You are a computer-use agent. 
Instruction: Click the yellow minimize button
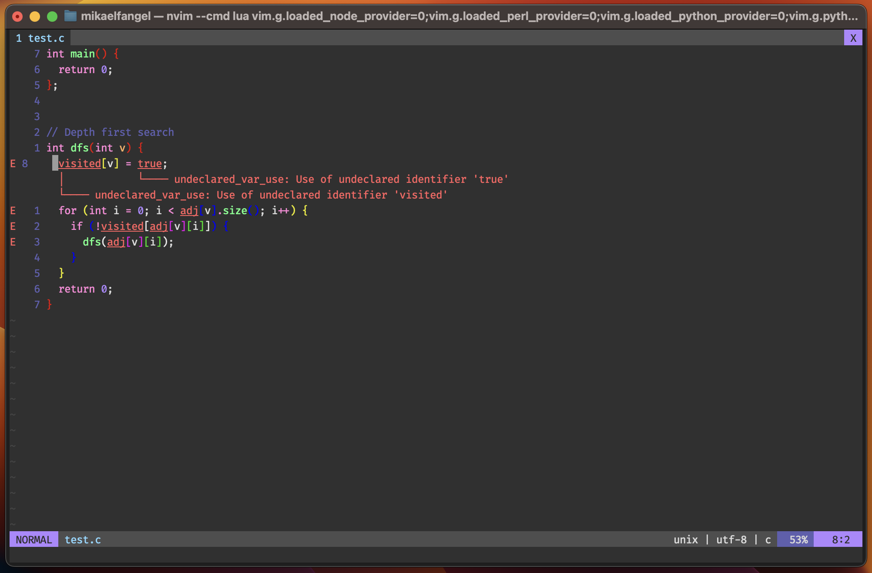[34, 16]
